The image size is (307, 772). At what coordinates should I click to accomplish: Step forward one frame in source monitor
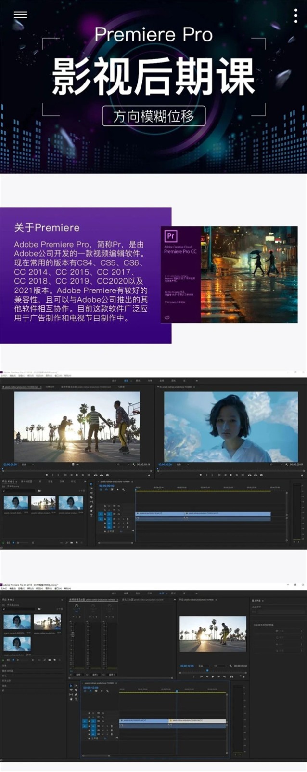pyautogui.click(x=83, y=475)
